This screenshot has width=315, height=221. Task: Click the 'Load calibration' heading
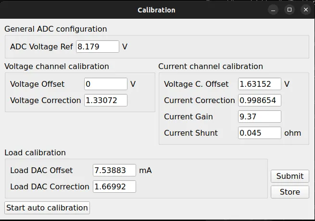pos(35,153)
